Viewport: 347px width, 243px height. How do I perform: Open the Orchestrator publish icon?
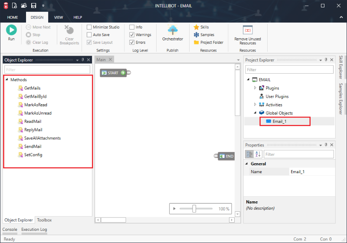[x=173, y=30]
